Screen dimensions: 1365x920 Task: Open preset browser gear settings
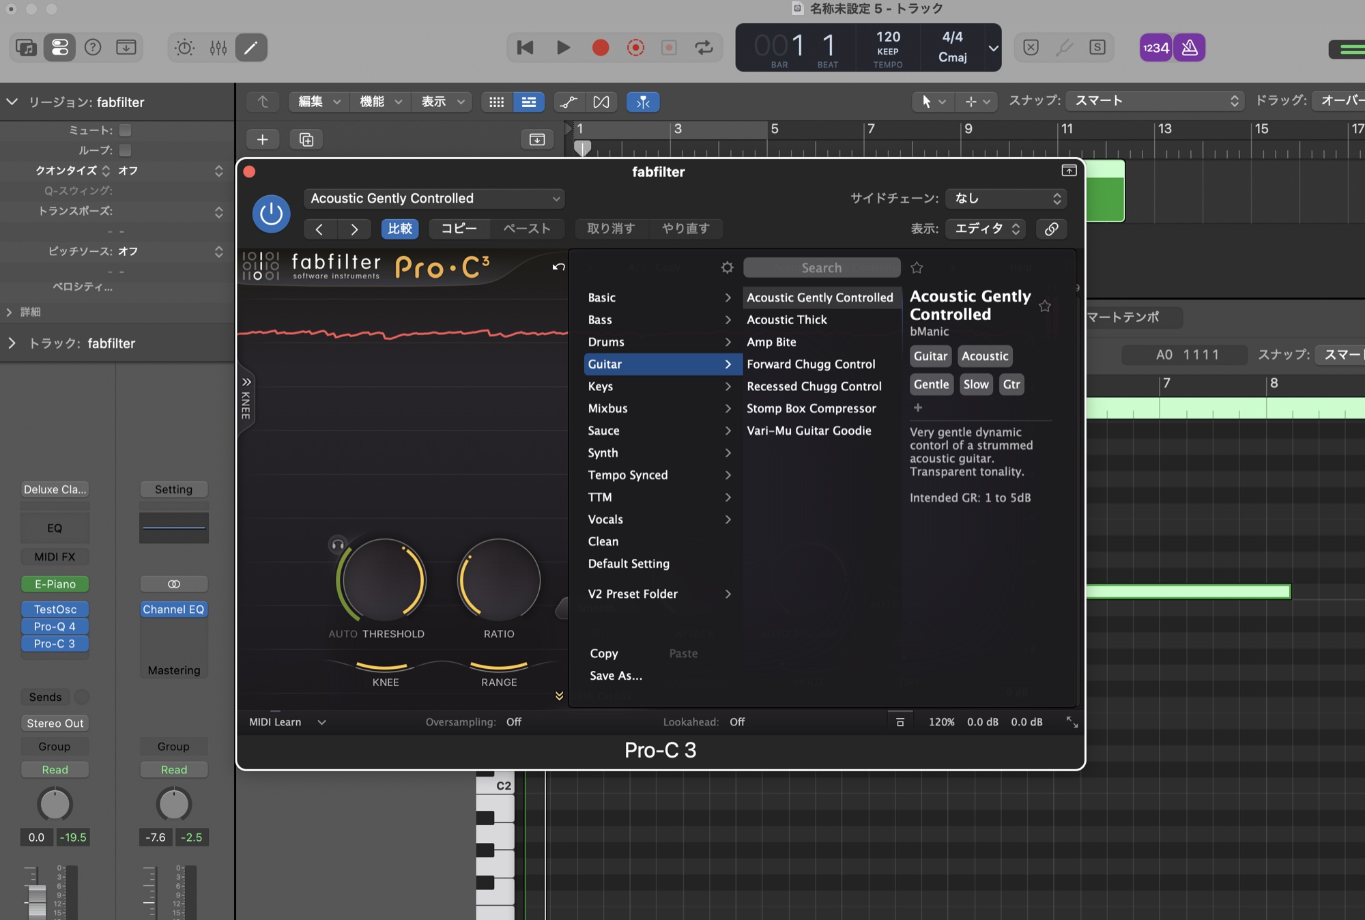coord(727,268)
